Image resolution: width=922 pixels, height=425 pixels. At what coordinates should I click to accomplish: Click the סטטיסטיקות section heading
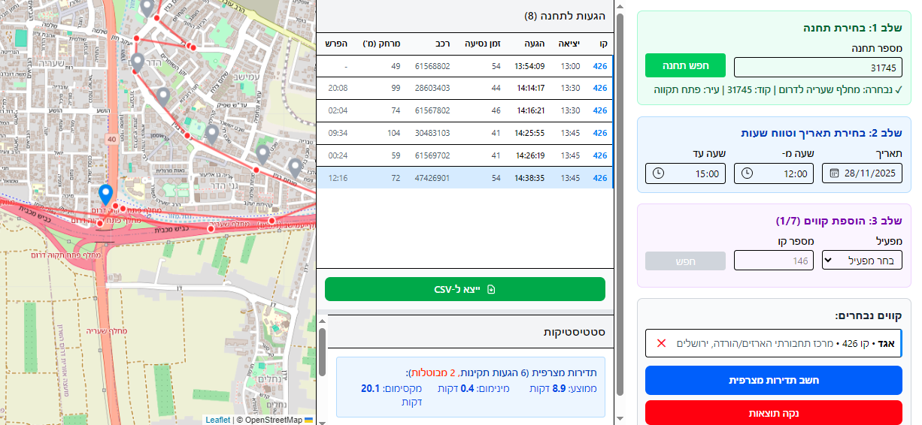pyautogui.click(x=575, y=331)
